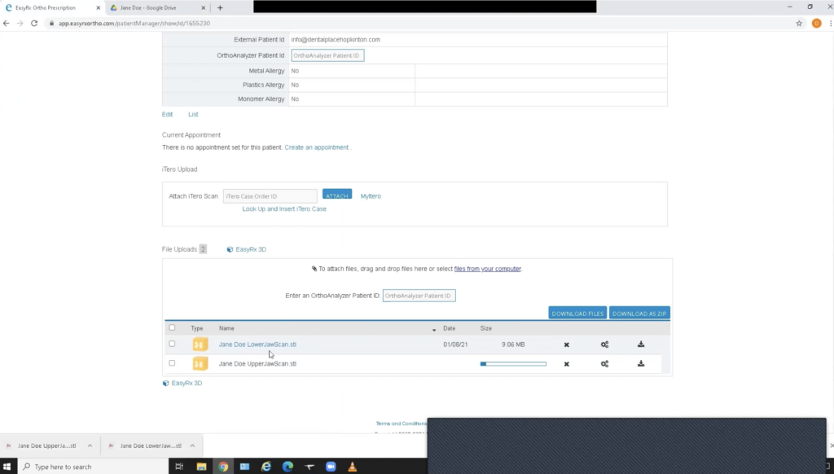Expand download options for UpperJaw file

pos(90,445)
